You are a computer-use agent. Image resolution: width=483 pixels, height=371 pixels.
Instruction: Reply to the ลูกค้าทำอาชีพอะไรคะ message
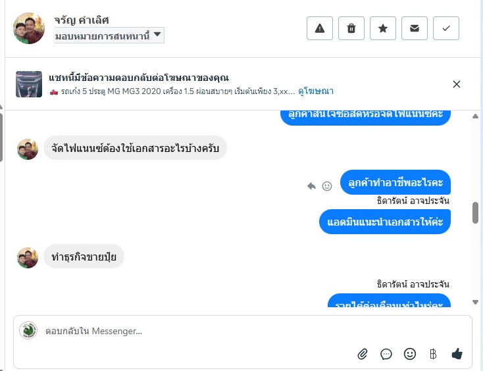tap(311, 186)
